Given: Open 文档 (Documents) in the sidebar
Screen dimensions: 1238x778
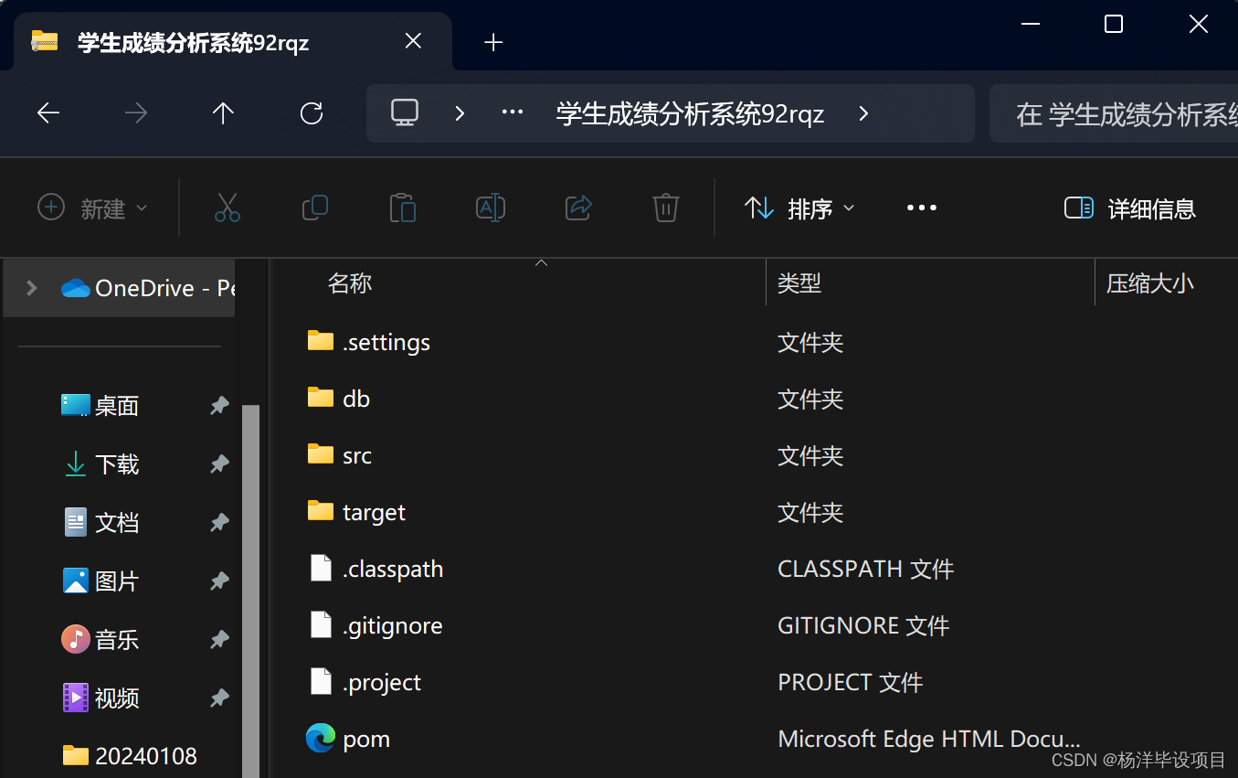Looking at the screenshot, I should tap(100, 523).
